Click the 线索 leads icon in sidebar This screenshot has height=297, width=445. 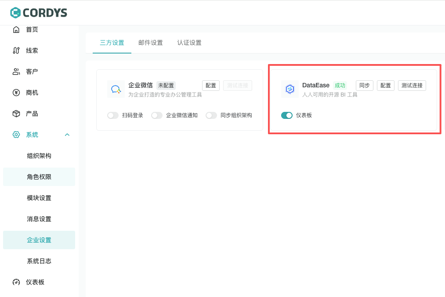(x=16, y=50)
